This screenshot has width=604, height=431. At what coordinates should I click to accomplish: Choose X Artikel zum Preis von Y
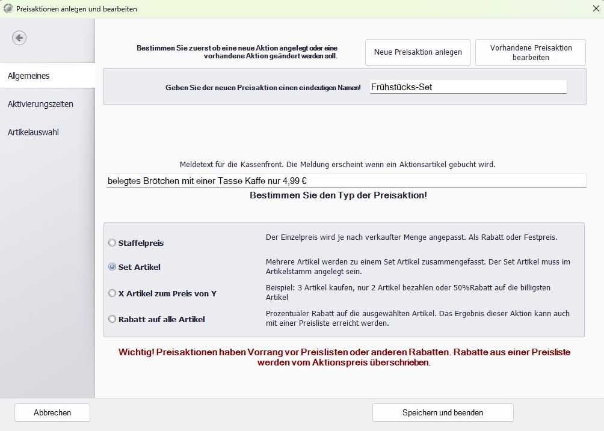click(x=112, y=293)
